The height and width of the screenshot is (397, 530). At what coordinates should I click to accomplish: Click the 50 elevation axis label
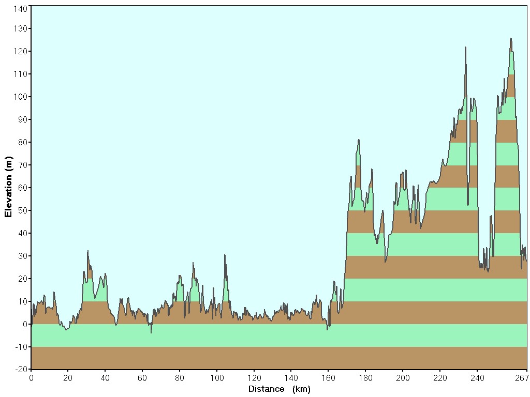click(x=23, y=210)
